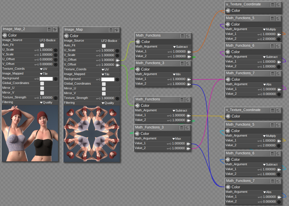289x206 pixels.
Task: Click outputs list icon on u_Texture_Coordinate header
Action: pyautogui.click(x=272, y=4)
